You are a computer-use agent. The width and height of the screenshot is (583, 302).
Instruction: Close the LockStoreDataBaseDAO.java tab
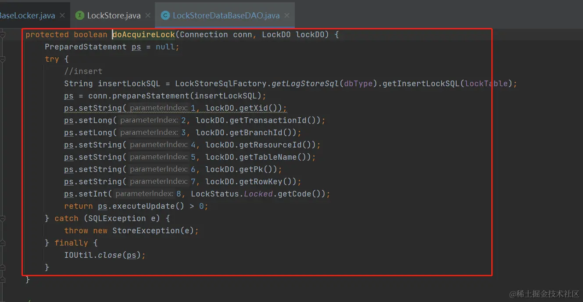click(x=287, y=15)
